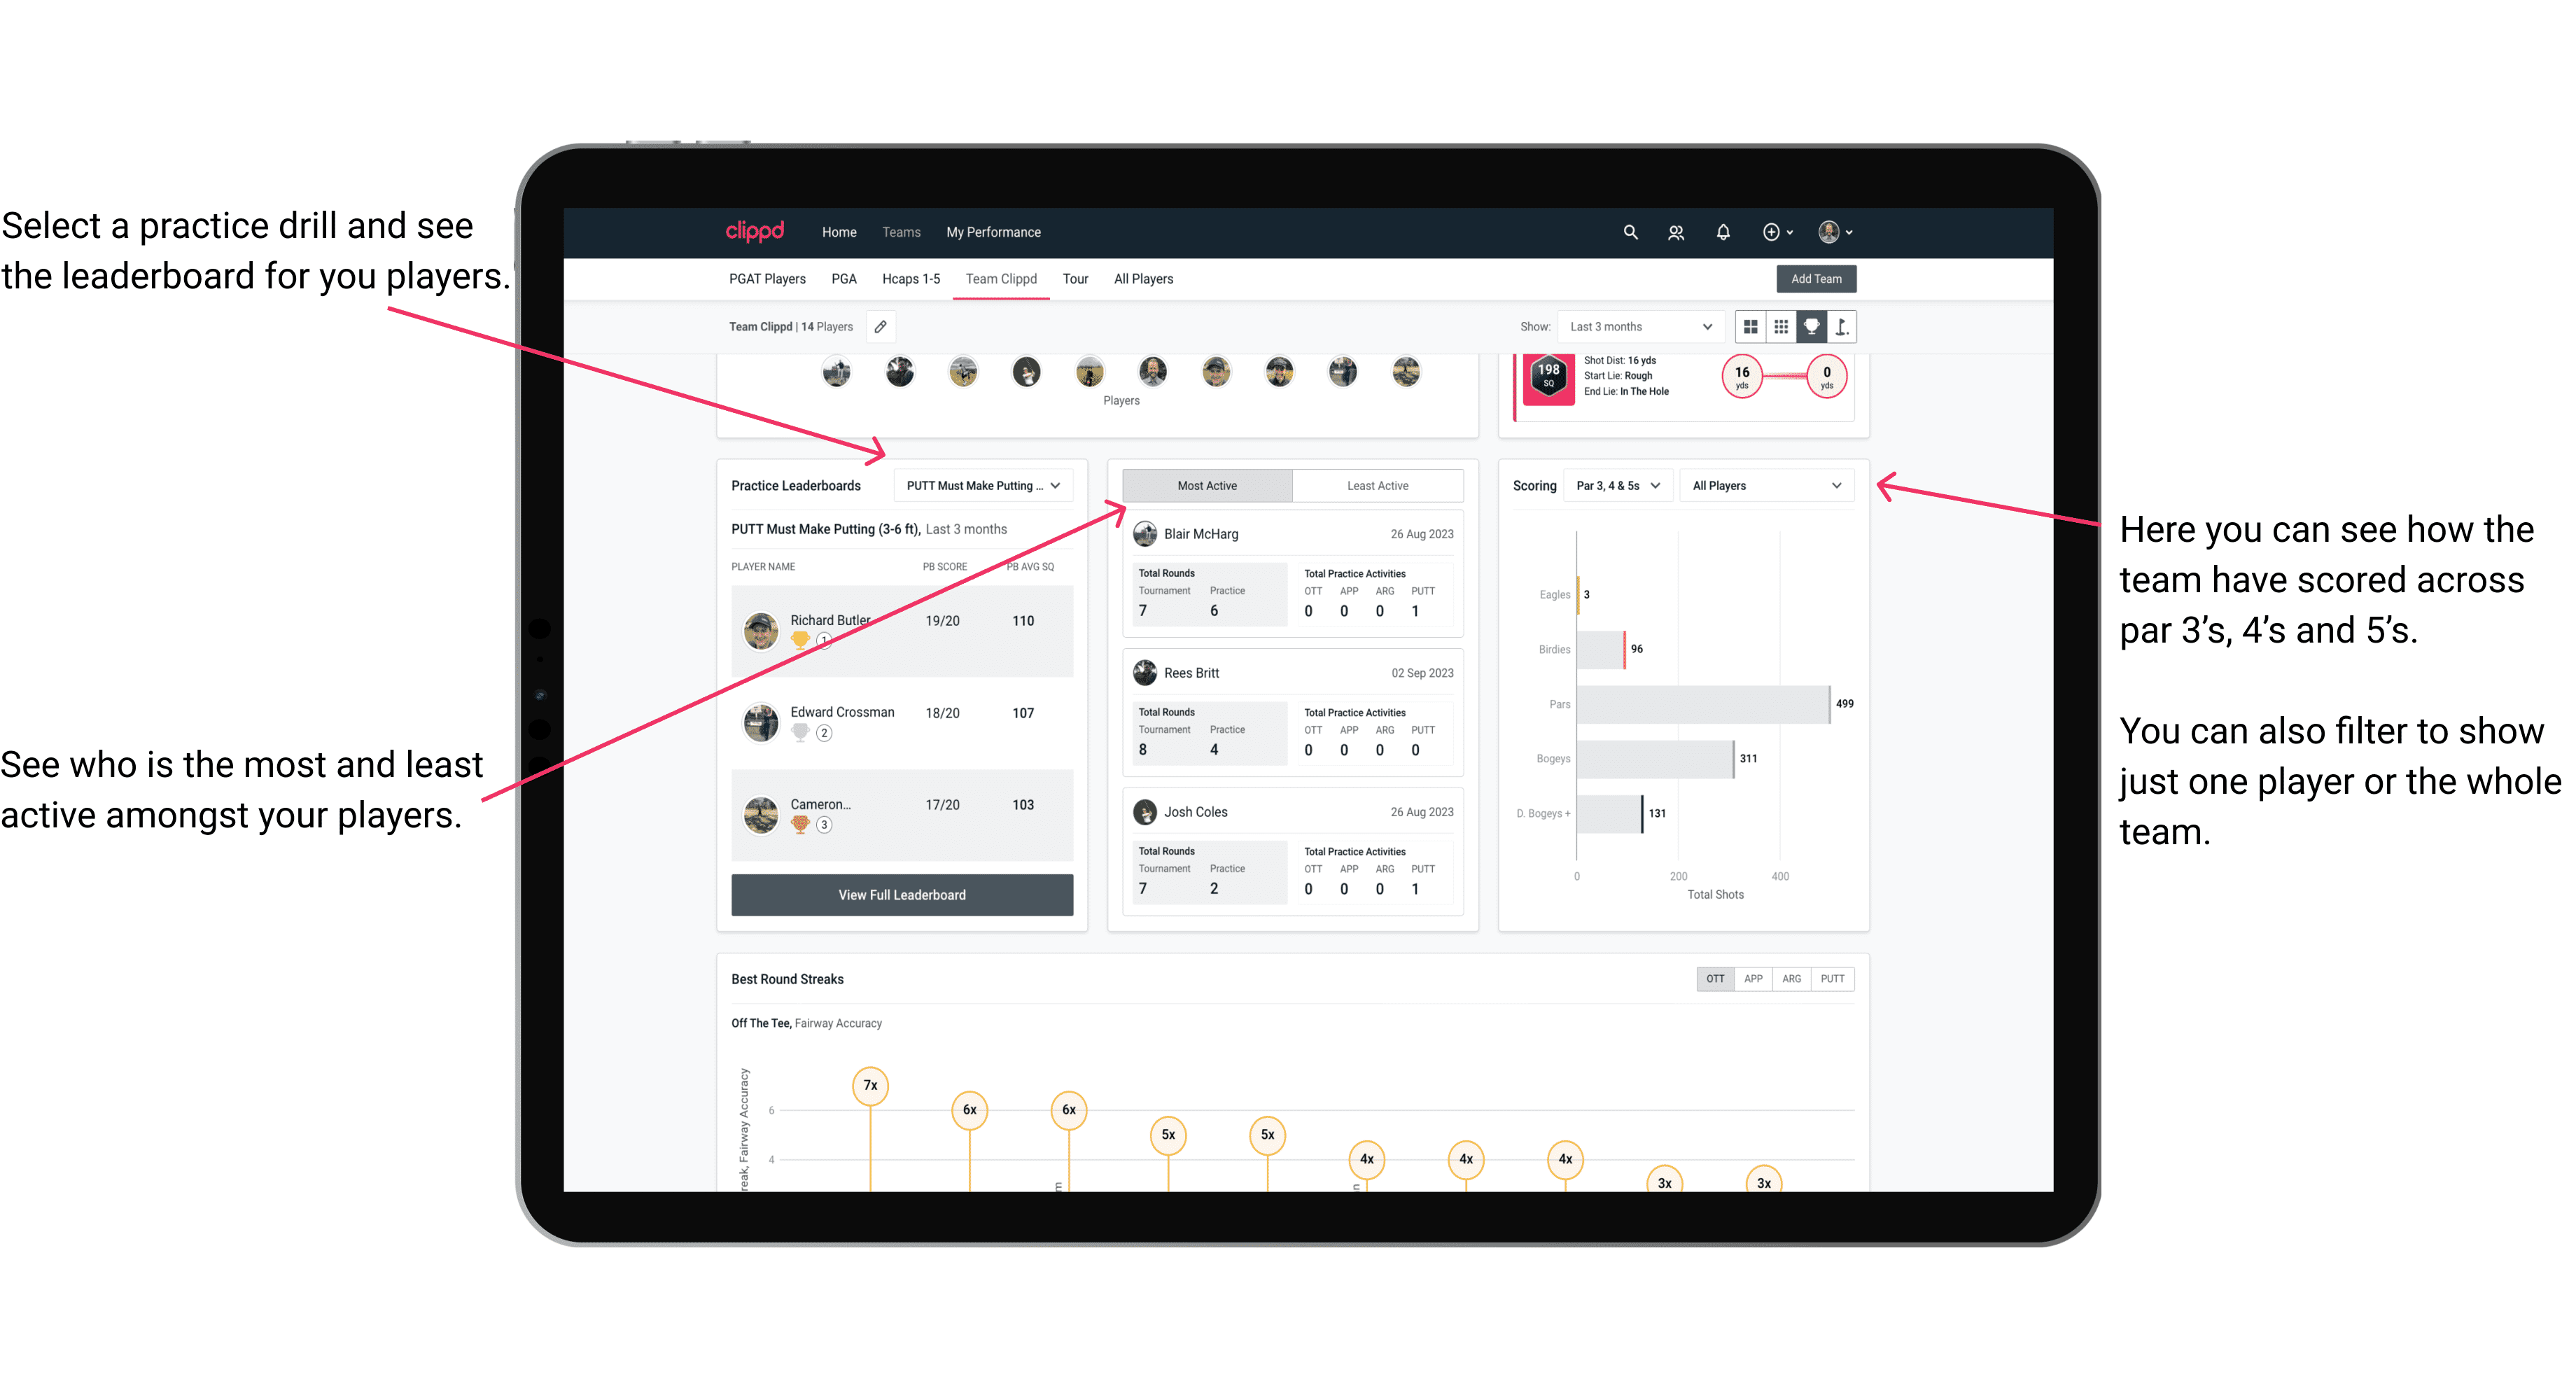Click the search icon in the top navigation
Viewport: 2576px width, 1386px height.
click(x=1629, y=232)
